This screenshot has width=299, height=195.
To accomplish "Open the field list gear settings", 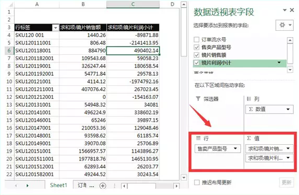I will tap(284, 25).
